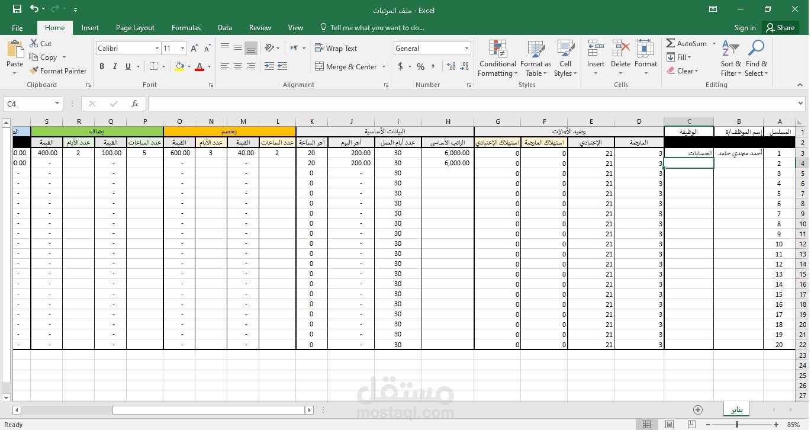Open Format as Table gallery
Screen dimensions: 811x430
pyautogui.click(x=535, y=58)
